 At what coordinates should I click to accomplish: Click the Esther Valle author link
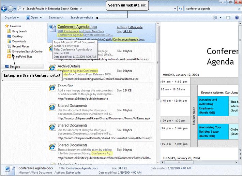click(x=136, y=27)
